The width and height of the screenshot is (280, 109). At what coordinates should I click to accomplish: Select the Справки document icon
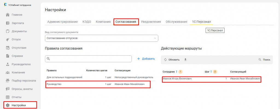[8, 56]
